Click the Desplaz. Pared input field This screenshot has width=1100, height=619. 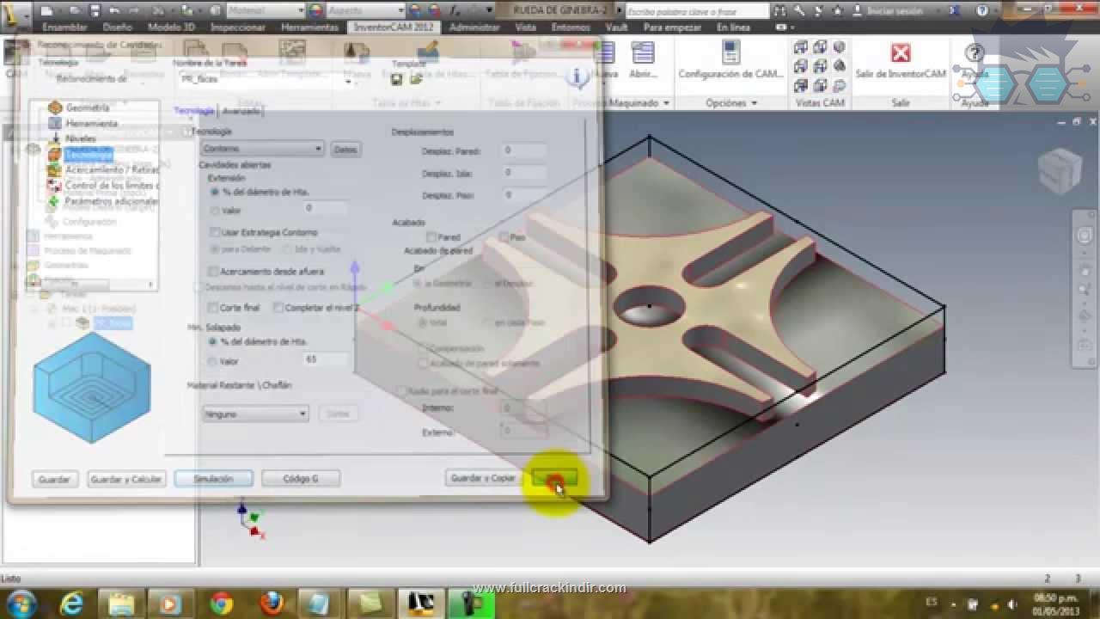(x=524, y=150)
